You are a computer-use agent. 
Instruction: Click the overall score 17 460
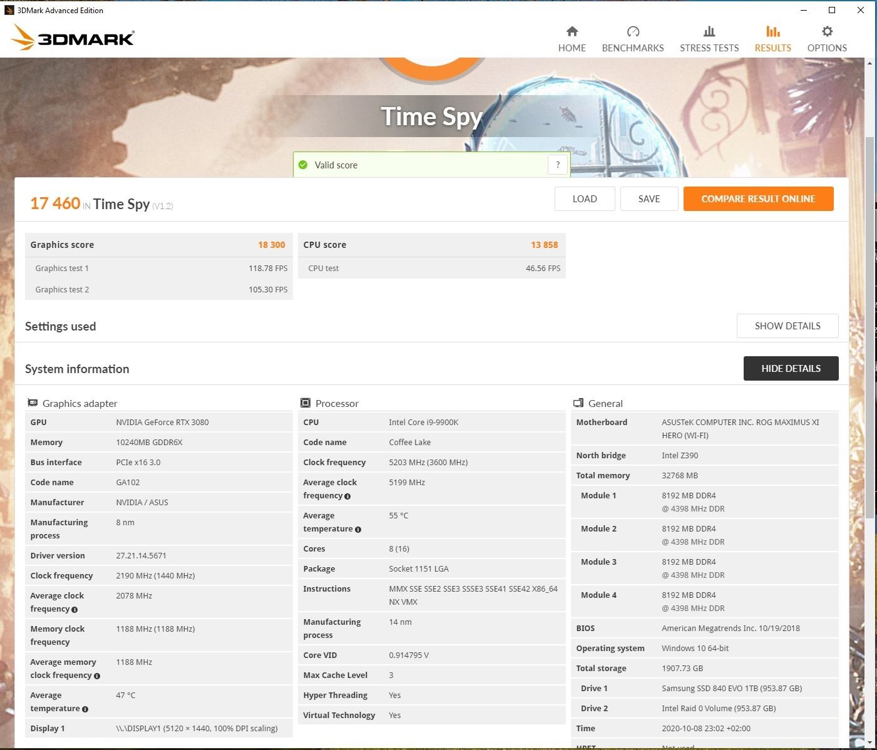pyautogui.click(x=55, y=203)
